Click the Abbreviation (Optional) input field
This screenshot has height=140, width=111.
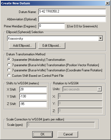pos(72,19)
